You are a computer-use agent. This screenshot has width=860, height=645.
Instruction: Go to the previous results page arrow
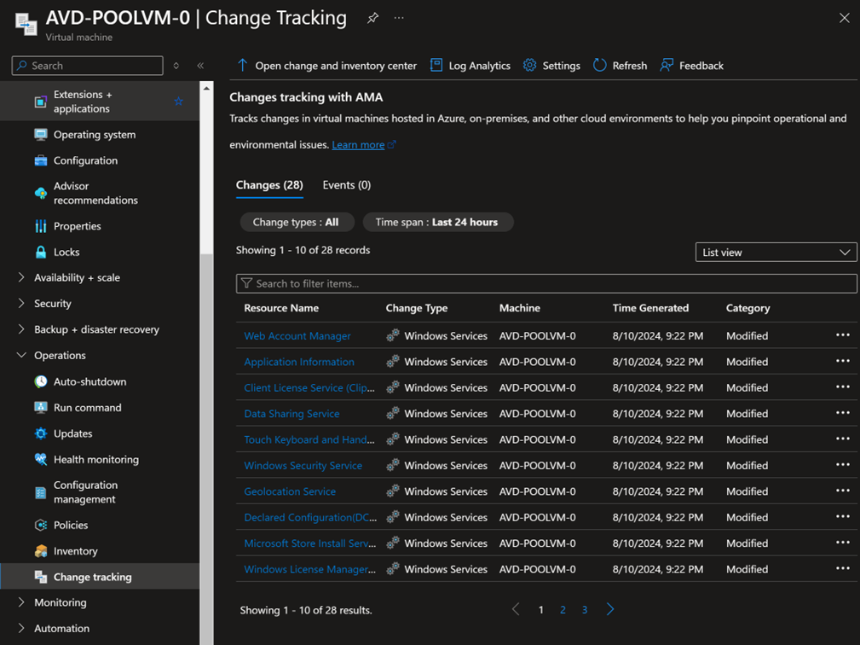pos(516,609)
